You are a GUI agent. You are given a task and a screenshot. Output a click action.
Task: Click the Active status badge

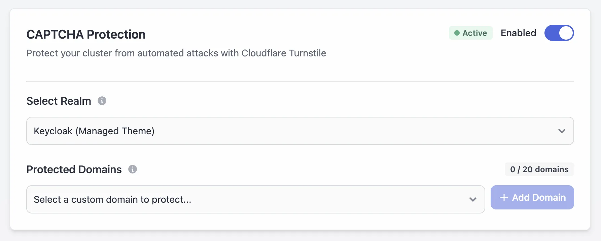[x=470, y=33]
